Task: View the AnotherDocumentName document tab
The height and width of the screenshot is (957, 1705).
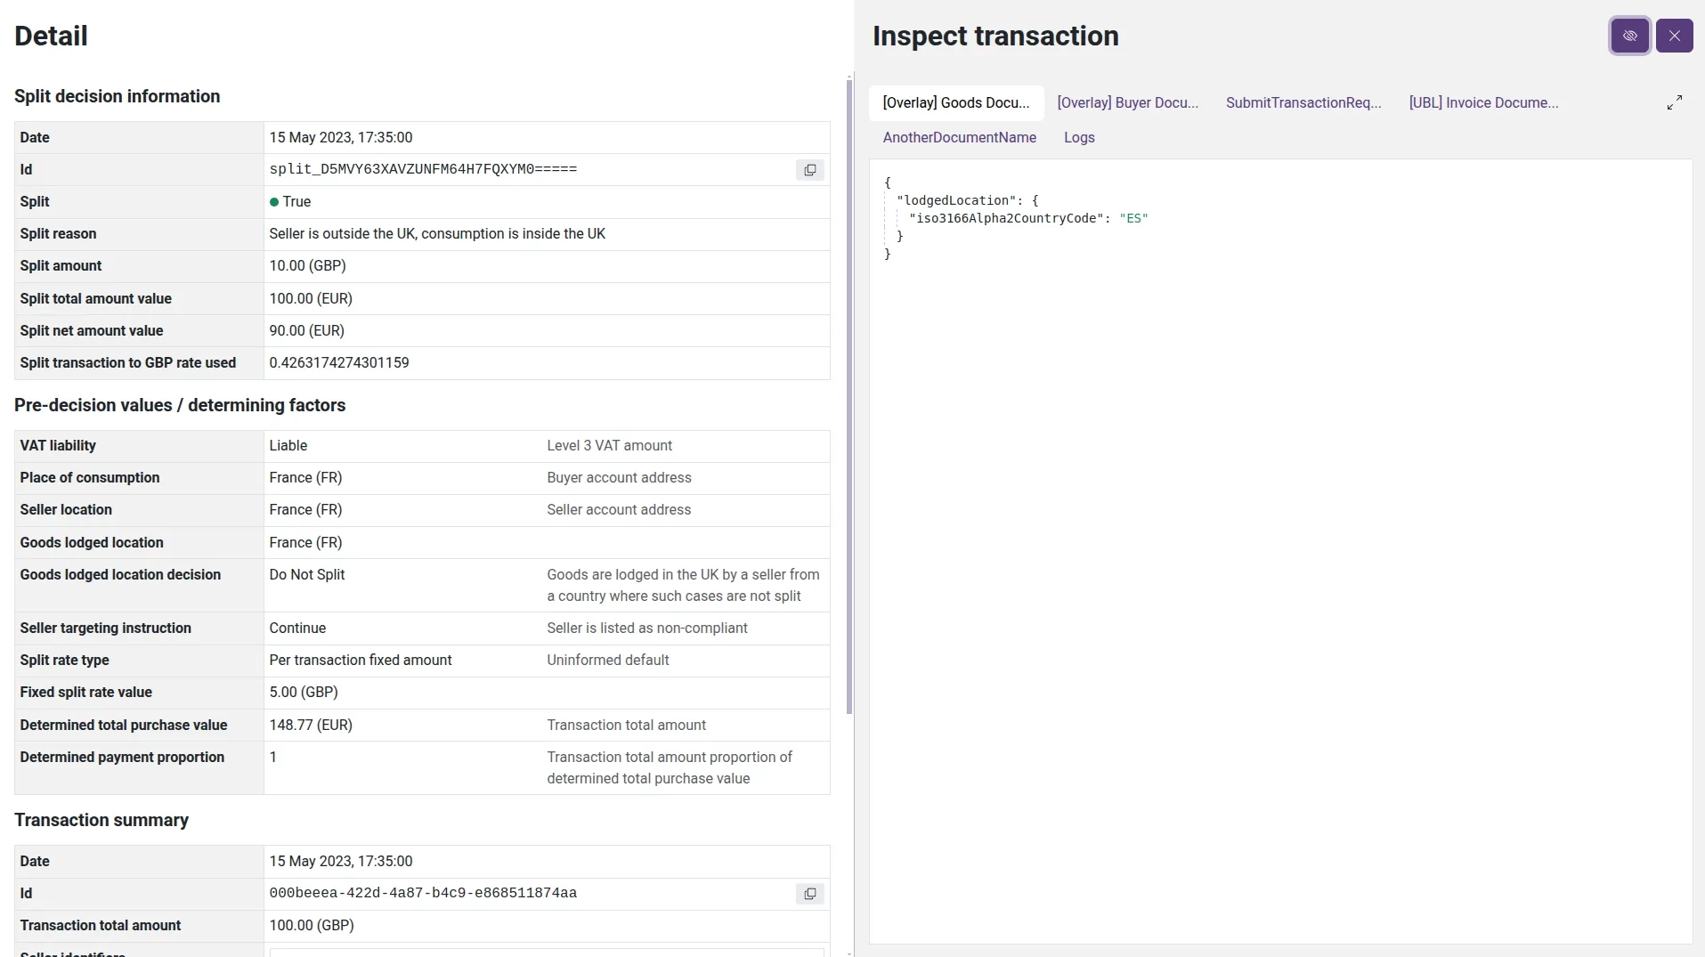Action: tap(960, 138)
